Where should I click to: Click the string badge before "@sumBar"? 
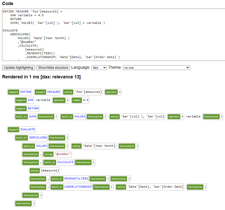(x=48, y=154)
